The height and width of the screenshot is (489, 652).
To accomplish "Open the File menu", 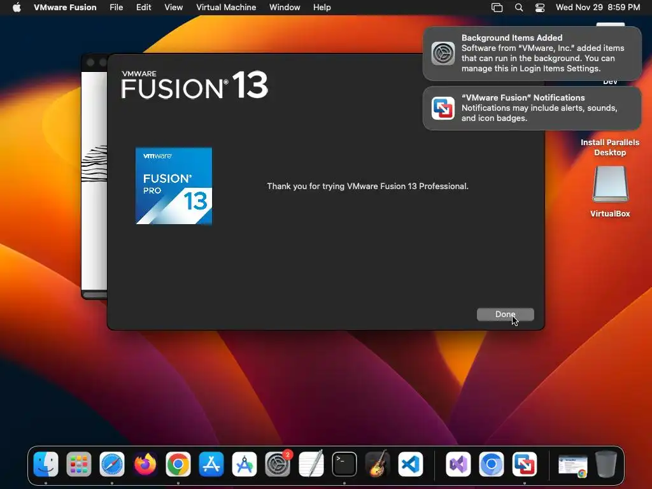I will point(116,8).
